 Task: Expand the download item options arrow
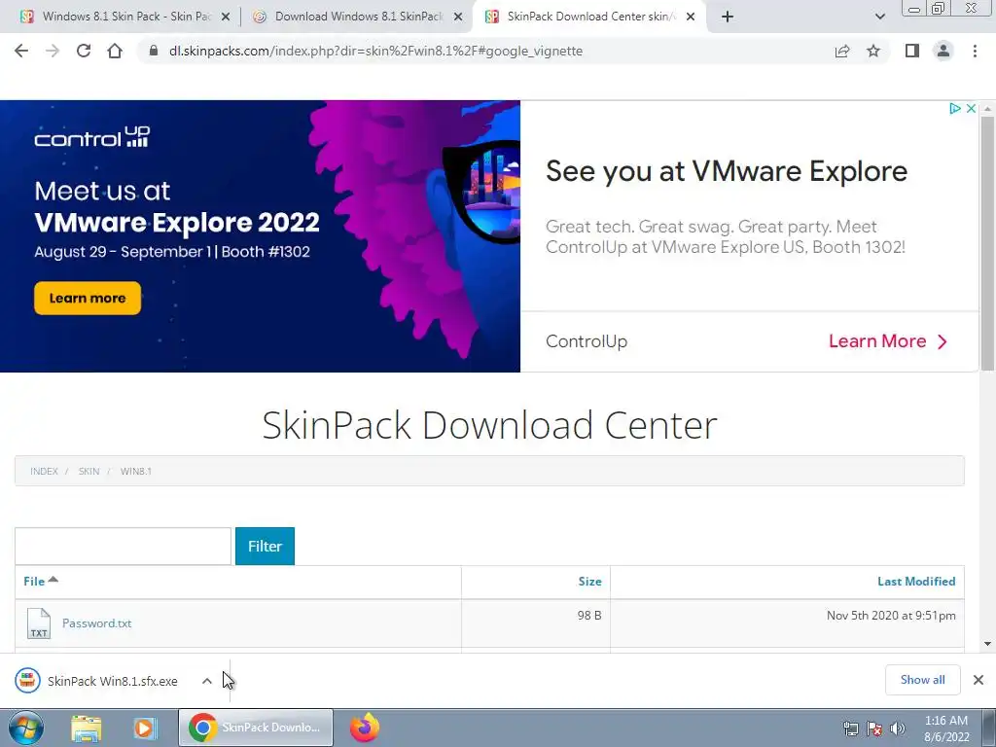(x=207, y=681)
